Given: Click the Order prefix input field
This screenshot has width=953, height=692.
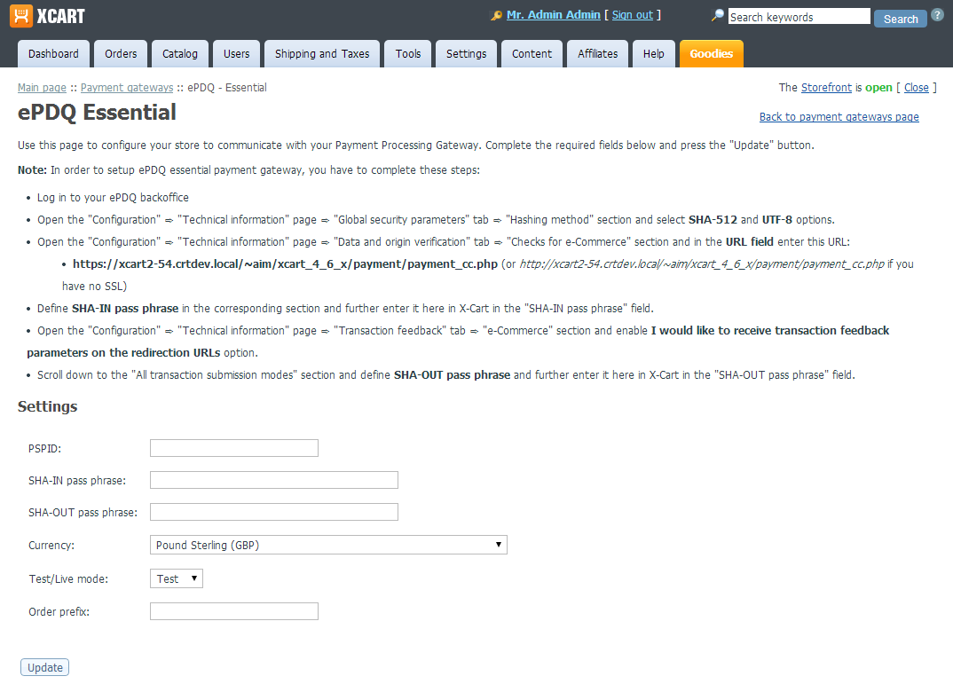Looking at the screenshot, I should pyautogui.click(x=234, y=611).
